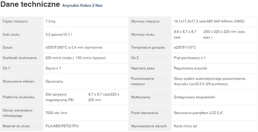Click the Karta micro sd value

(185, 126)
